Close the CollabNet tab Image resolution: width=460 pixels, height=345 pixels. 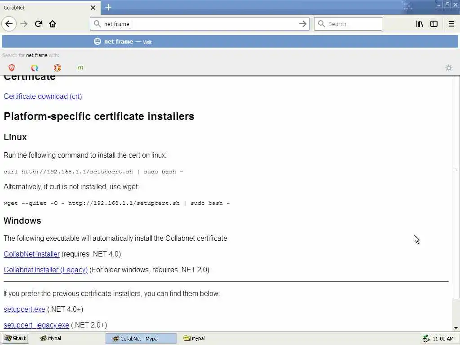pos(93,8)
